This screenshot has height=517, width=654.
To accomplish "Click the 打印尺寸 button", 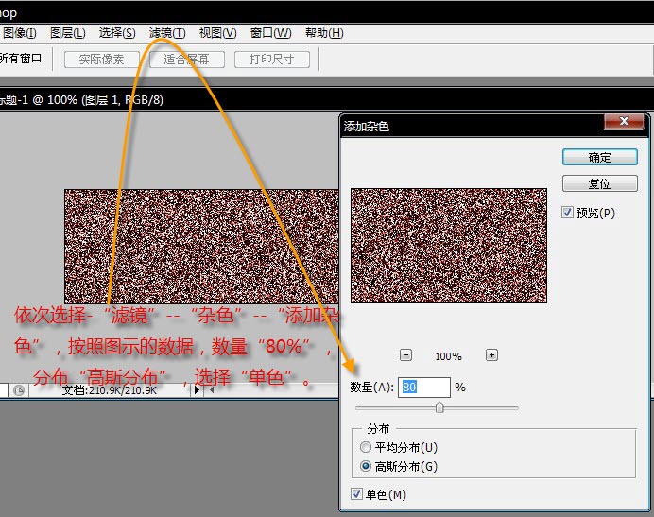I will [x=272, y=60].
